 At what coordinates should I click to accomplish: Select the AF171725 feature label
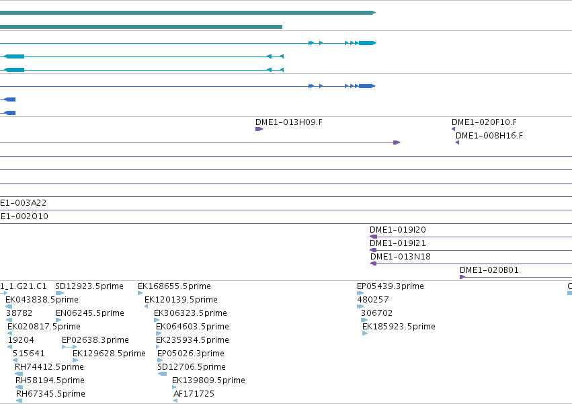[x=194, y=394]
